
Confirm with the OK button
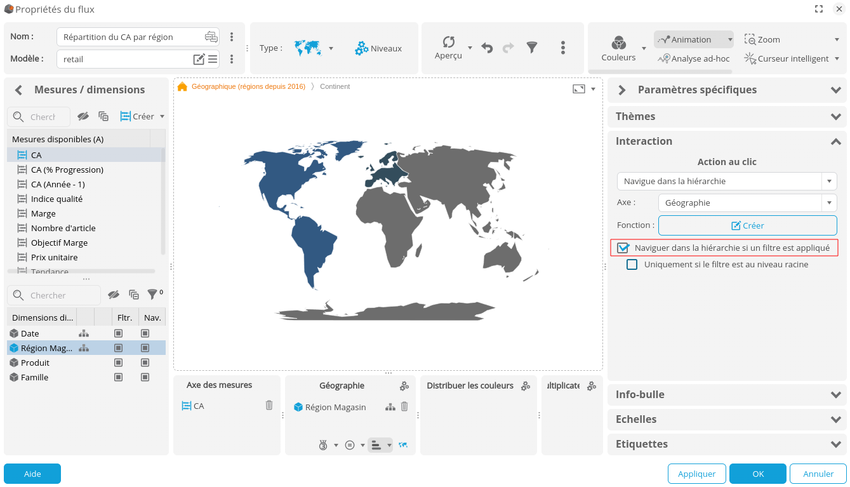point(758,474)
